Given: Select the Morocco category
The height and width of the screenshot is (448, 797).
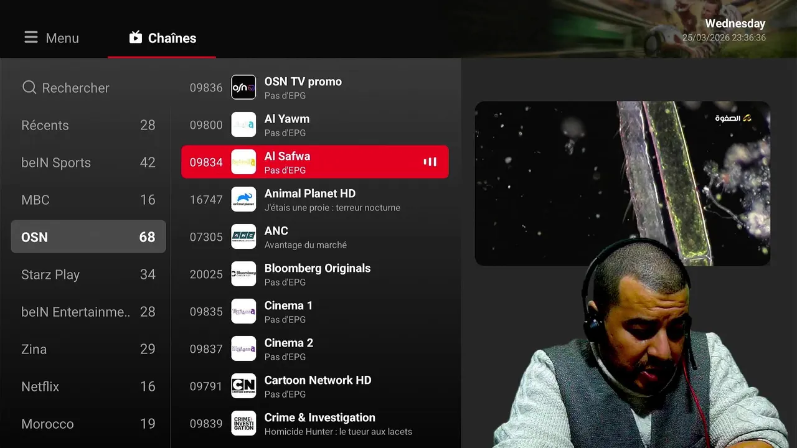Looking at the screenshot, I should (88, 424).
